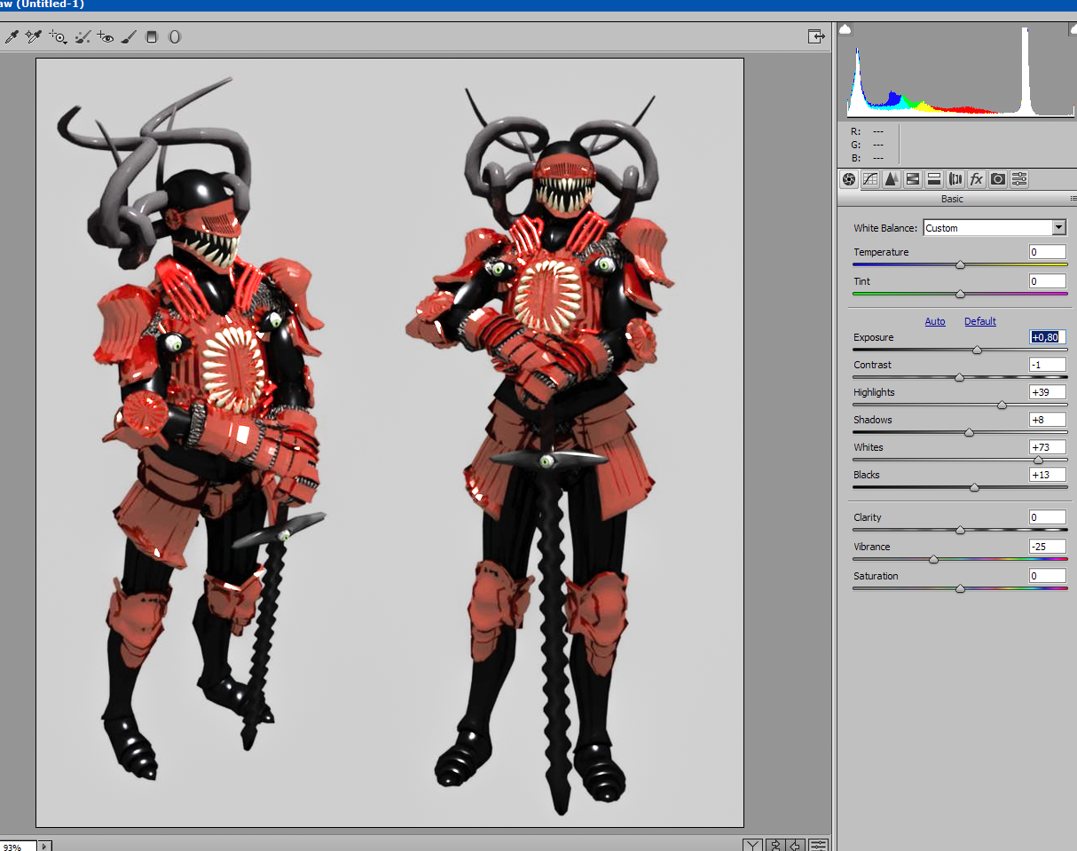Switch to the Tone Curve tab
Image resolution: width=1077 pixels, height=851 pixels.
pos(870,179)
